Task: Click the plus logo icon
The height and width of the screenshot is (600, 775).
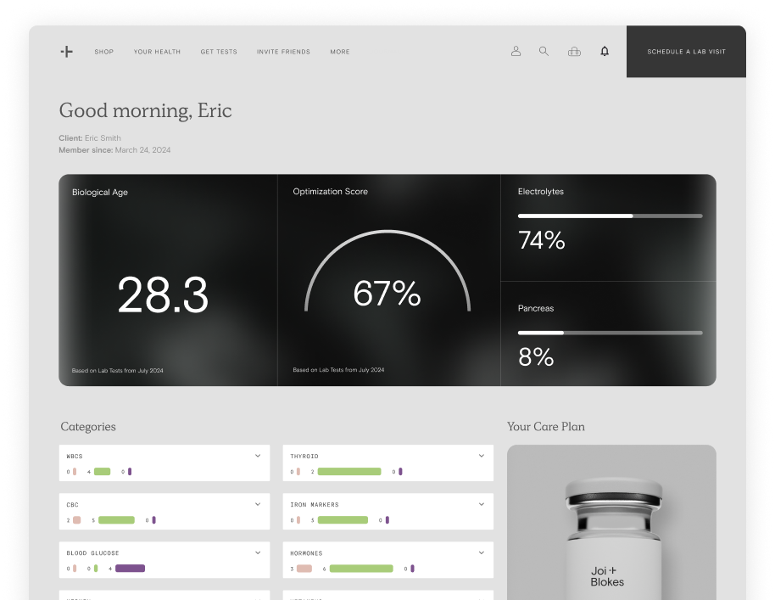Action: coord(66,52)
